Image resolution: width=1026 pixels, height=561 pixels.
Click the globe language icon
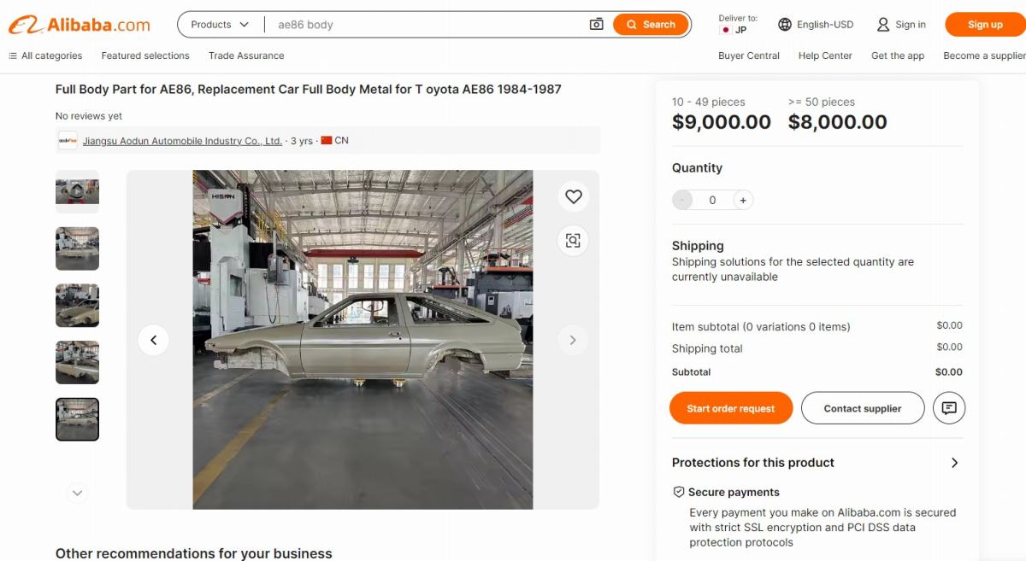point(785,25)
